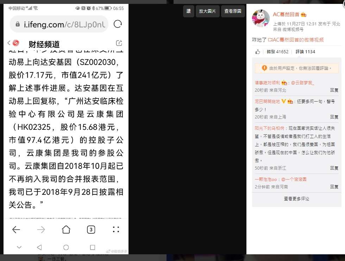Click 查看原图 to view original image
The image size is (345, 261).
pos(233,11)
